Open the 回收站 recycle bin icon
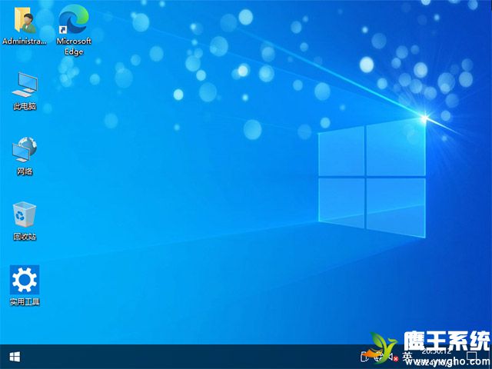492x369 pixels. pyautogui.click(x=25, y=221)
